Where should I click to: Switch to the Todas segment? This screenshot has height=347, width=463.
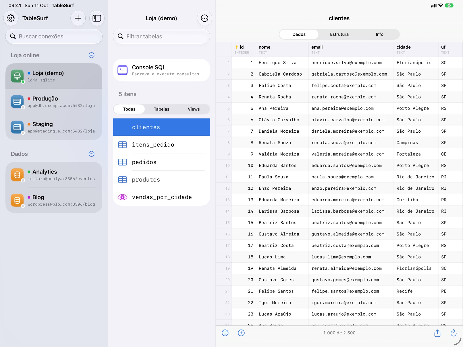tap(129, 109)
